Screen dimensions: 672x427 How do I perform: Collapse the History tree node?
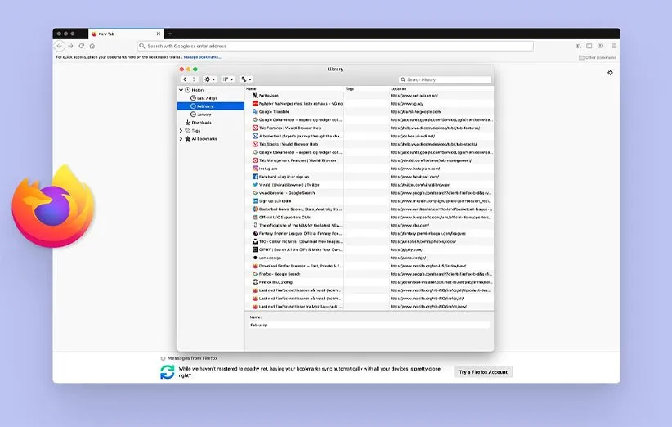pos(181,90)
